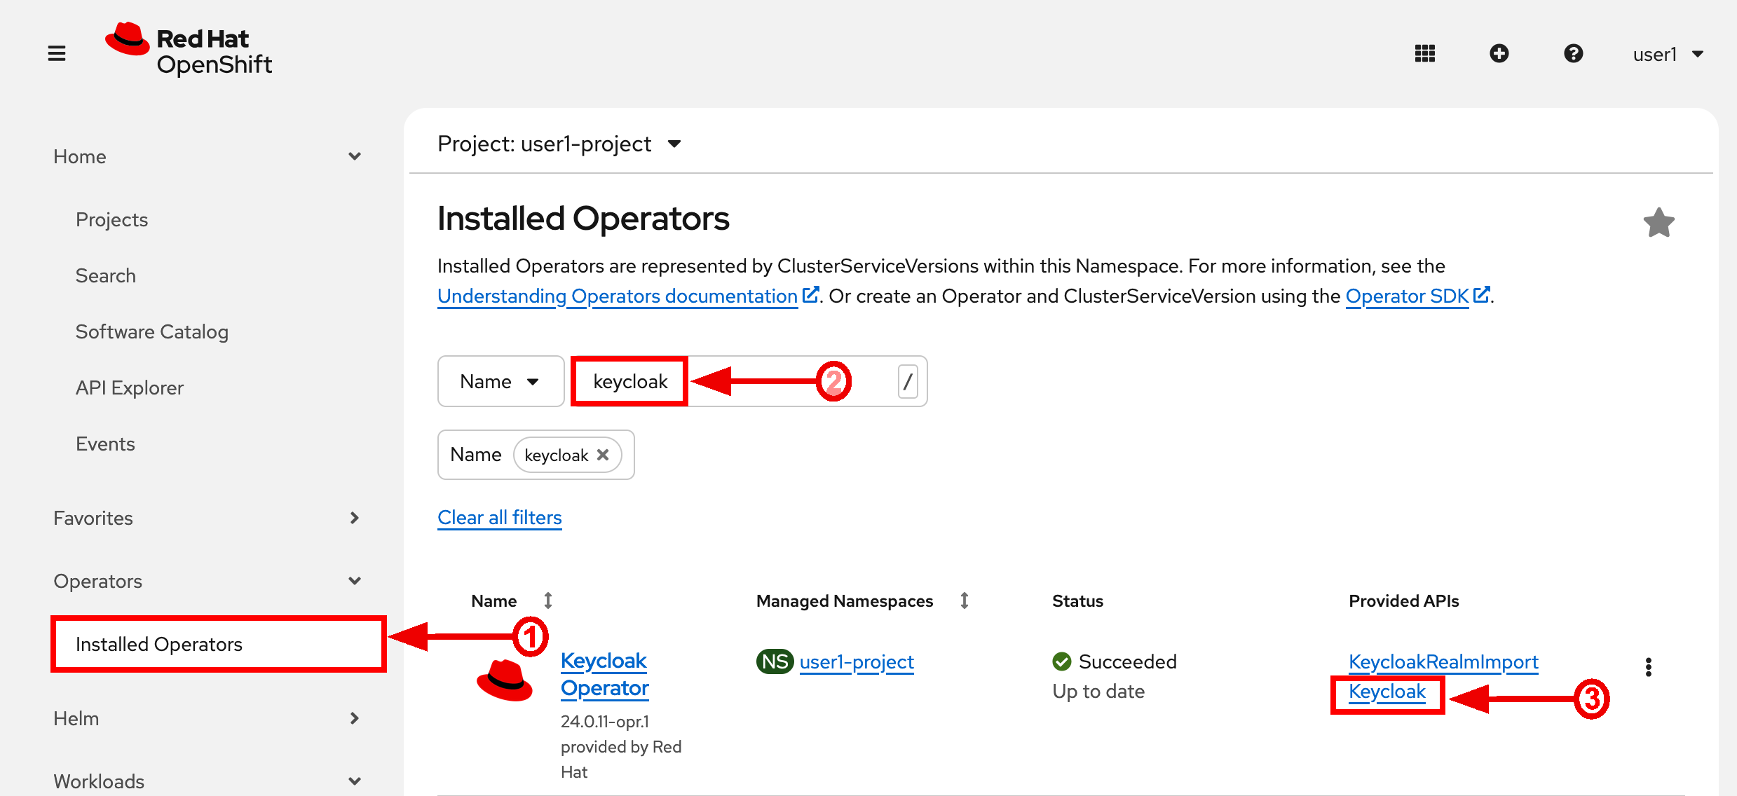Toggle the hamburger navigation menu
Viewport: 1737px width, 796px height.
click(x=57, y=53)
